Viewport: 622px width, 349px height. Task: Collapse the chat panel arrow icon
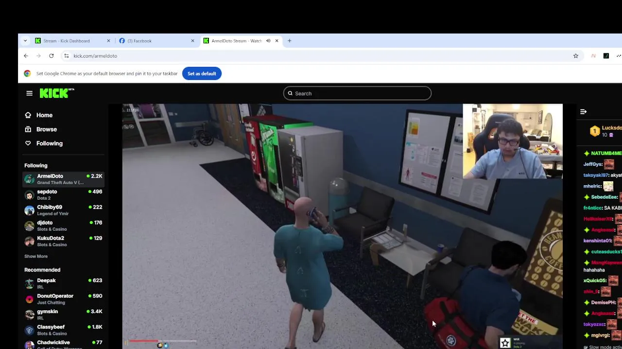pos(584,112)
